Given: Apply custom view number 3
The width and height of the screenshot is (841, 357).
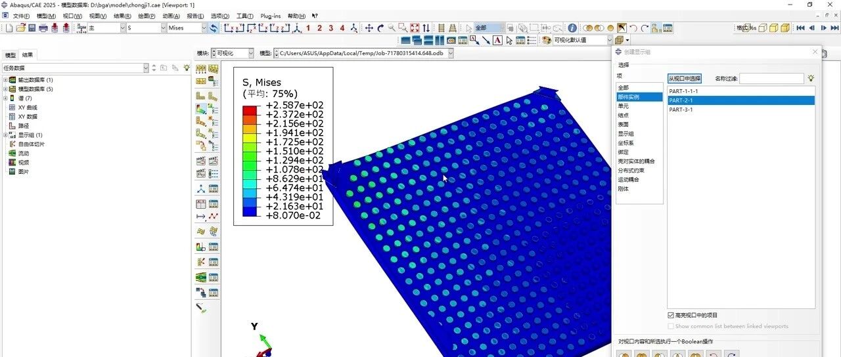Looking at the screenshot, I should (x=330, y=28).
